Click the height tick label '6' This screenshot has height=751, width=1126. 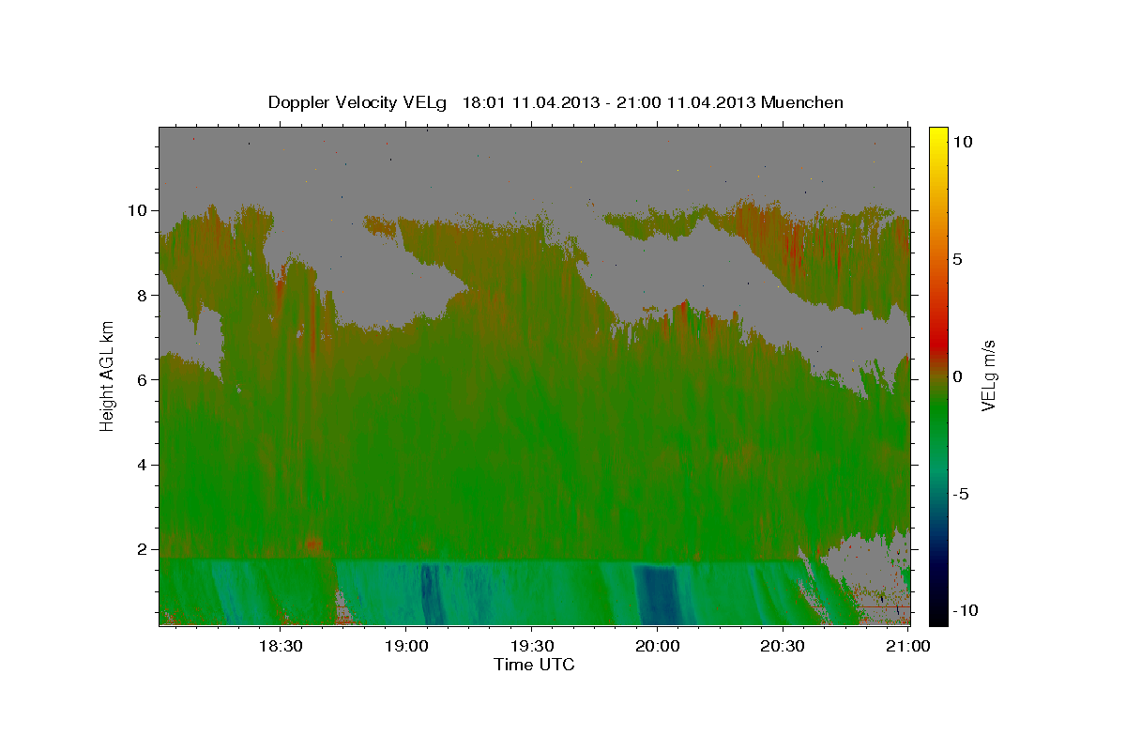pos(143,379)
